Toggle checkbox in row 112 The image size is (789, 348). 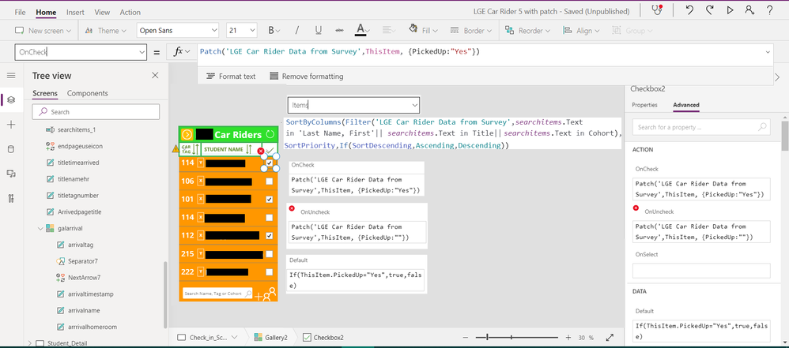[x=270, y=235]
